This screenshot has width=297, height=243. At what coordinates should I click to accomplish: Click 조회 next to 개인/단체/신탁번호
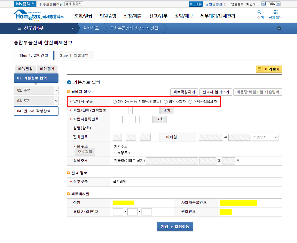click(x=167, y=110)
